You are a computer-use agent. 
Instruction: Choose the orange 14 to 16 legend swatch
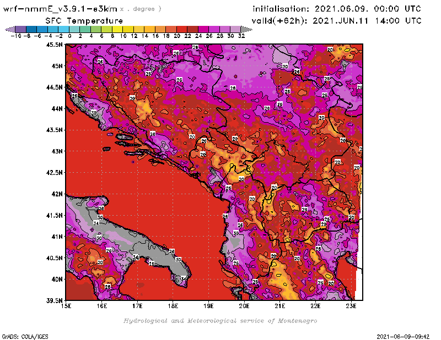coord(149,29)
